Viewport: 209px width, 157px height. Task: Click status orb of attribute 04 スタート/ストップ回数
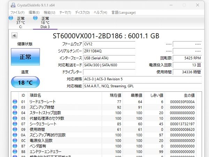click(x=15, y=113)
